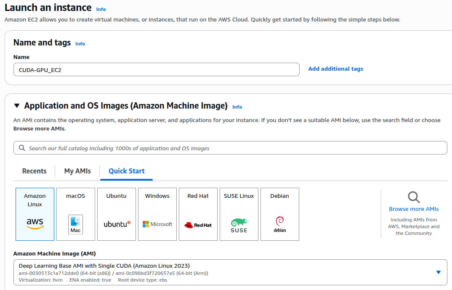Click the Browse more AMIs magnifier icon
452x290 pixels.
414,197
